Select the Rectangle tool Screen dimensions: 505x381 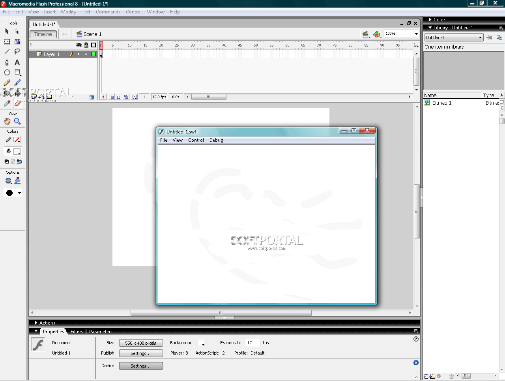(17, 72)
